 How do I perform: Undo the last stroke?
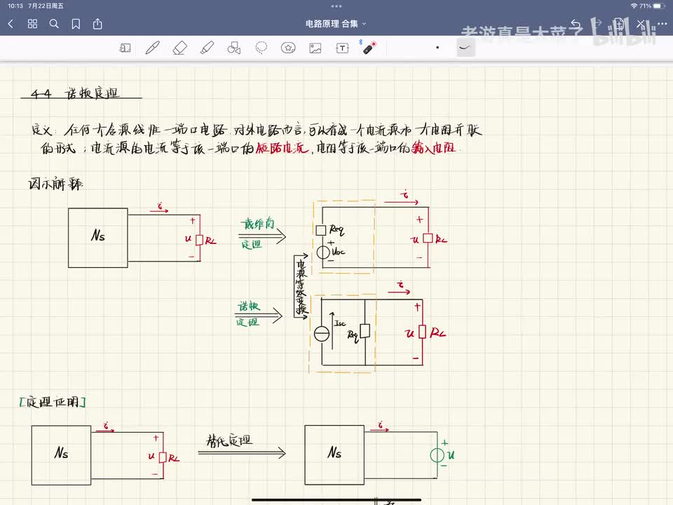coord(576,24)
